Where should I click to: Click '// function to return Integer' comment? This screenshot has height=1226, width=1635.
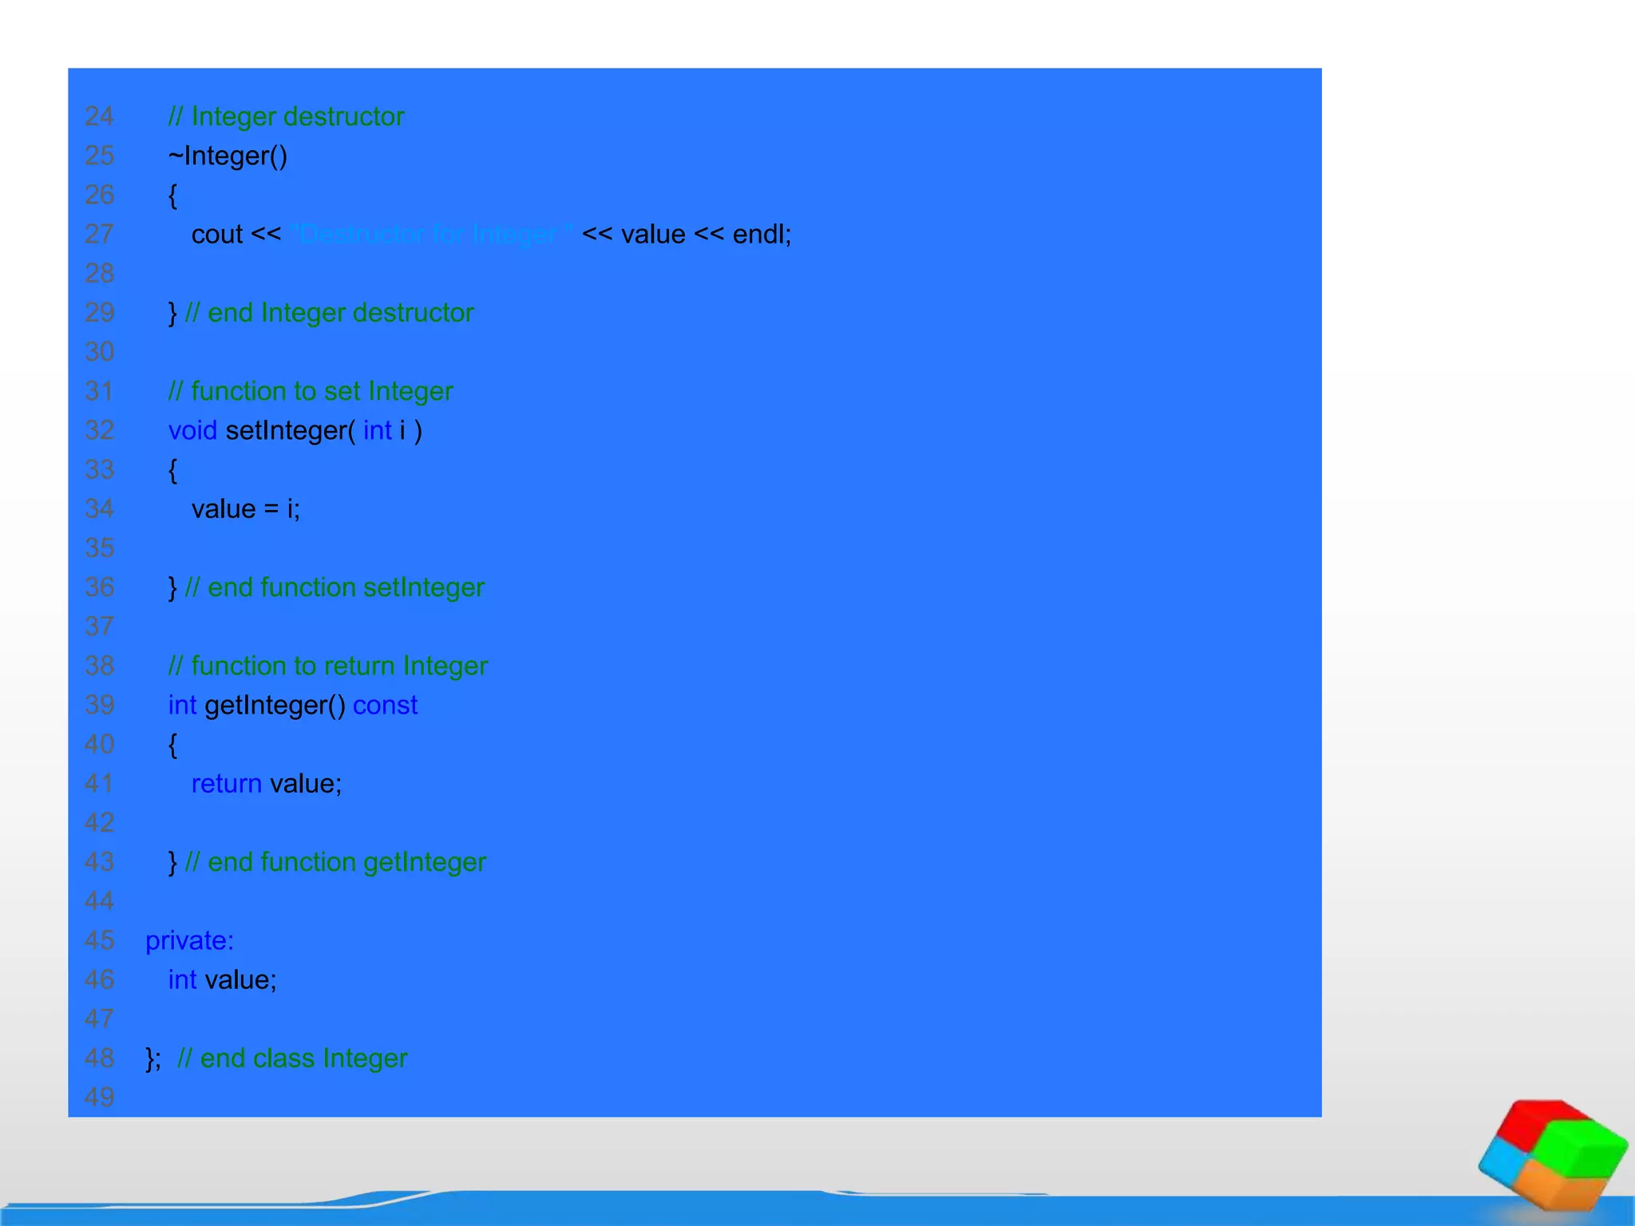coord(327,666)
